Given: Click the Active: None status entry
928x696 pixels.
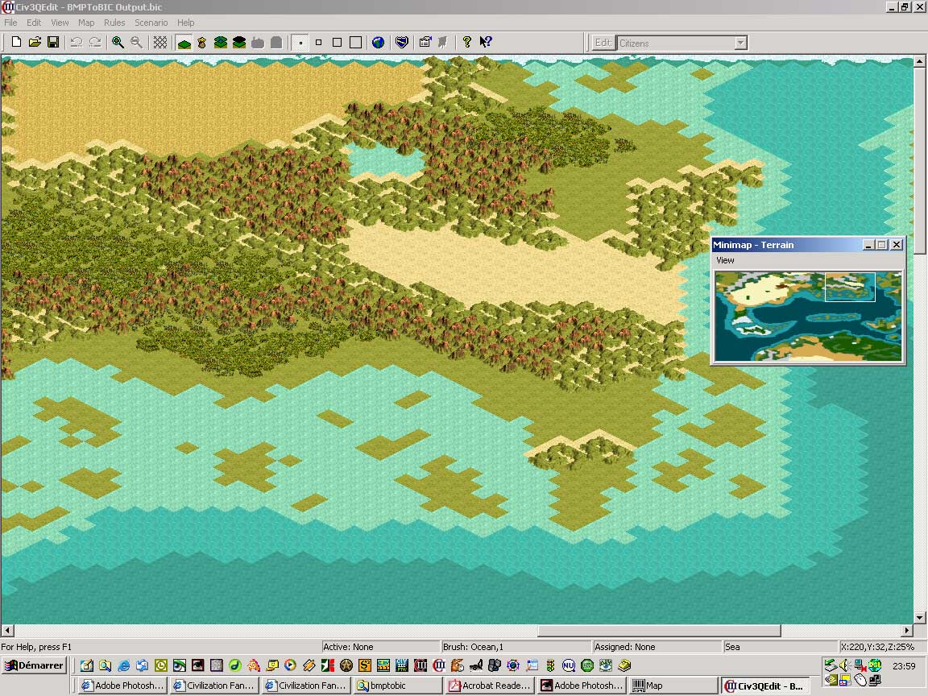Looking at the screenshot, I should (348, 647).
